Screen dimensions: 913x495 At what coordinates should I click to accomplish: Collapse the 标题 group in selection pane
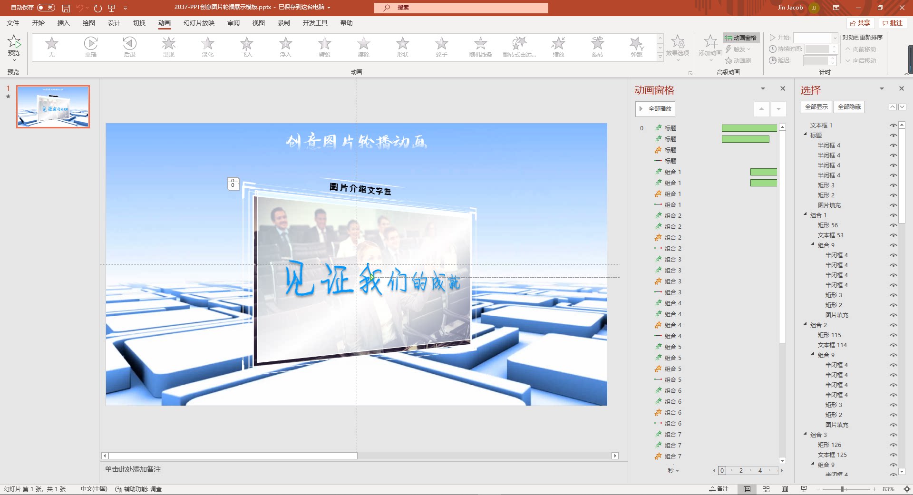(x=806, y=135)
